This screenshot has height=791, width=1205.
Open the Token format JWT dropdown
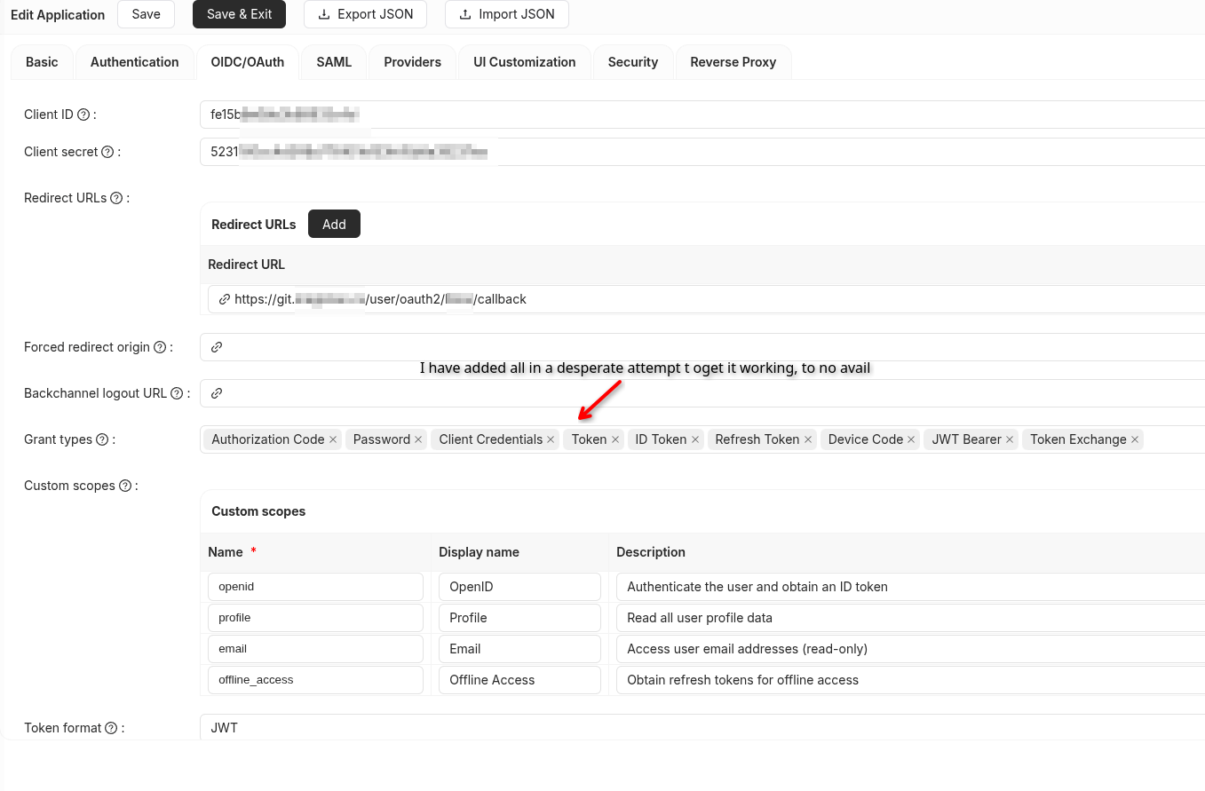[702, 728]
